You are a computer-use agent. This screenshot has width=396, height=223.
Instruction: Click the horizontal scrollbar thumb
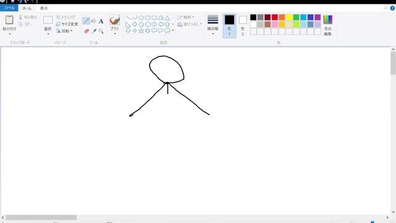click(41, 217)
